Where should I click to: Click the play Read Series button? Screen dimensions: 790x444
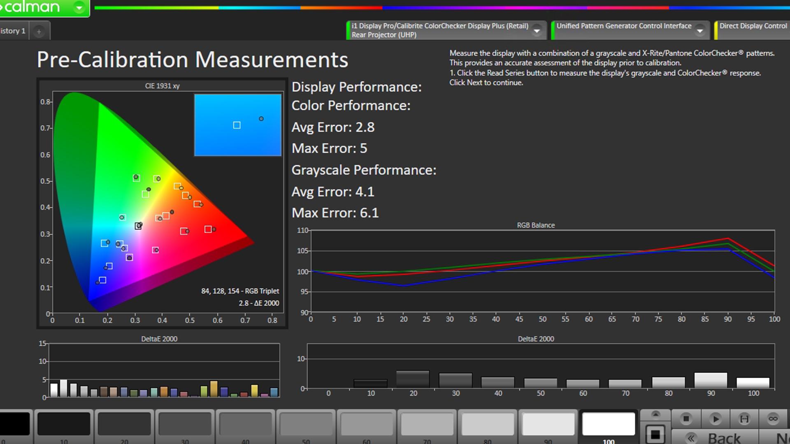715,419
